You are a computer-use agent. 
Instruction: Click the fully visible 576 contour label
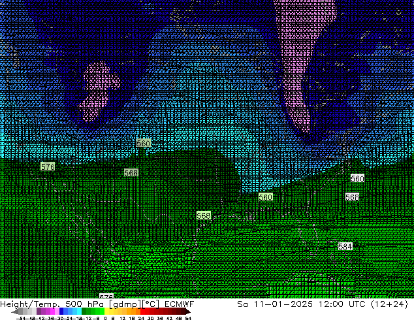pos(48,167)
